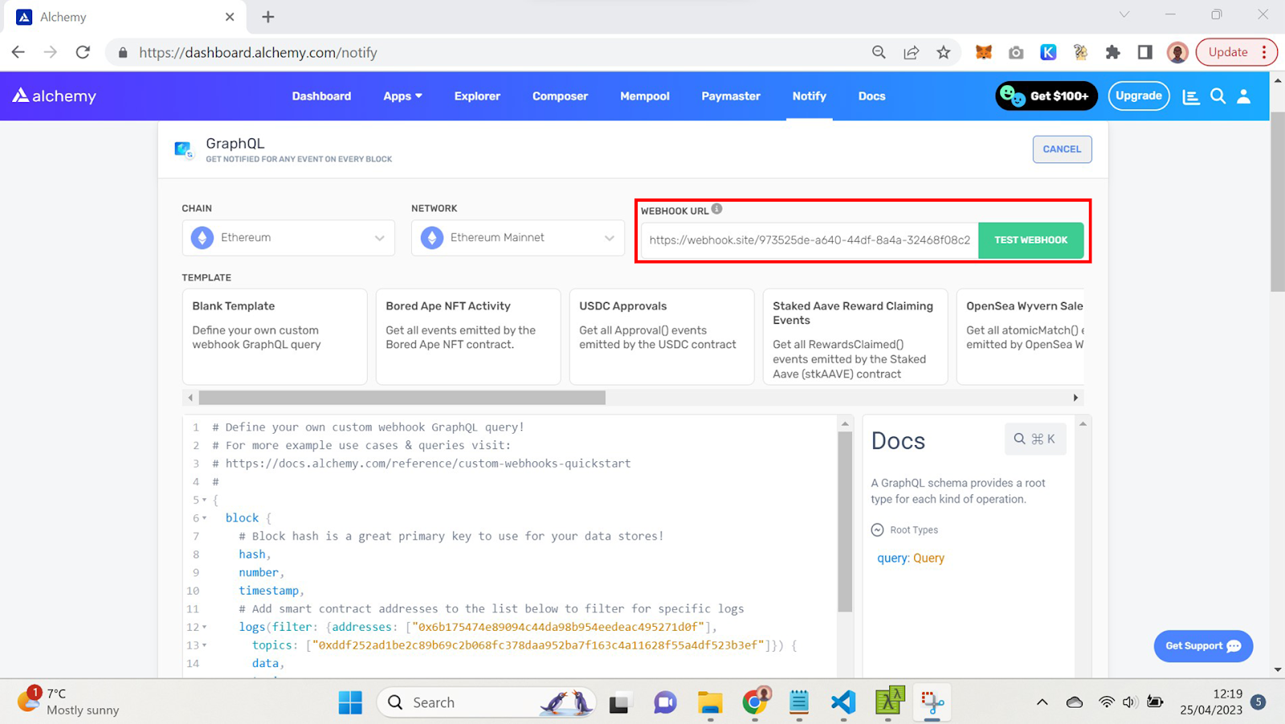Screen dimensions: 1285x724
Task: Open the MetaMask fox extension
Action: [983, 52]
